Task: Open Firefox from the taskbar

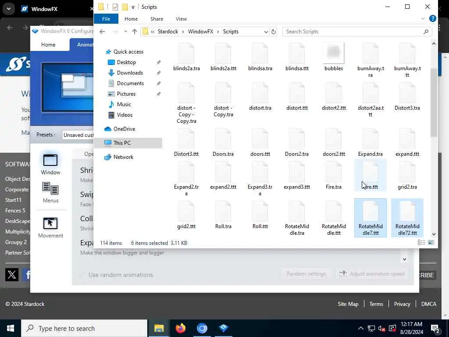Action: (180, 328)
